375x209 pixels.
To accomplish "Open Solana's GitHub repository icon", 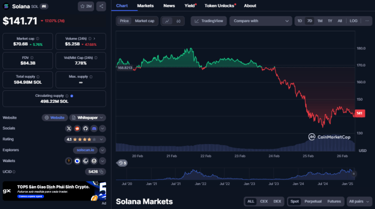I will (85, 128).
